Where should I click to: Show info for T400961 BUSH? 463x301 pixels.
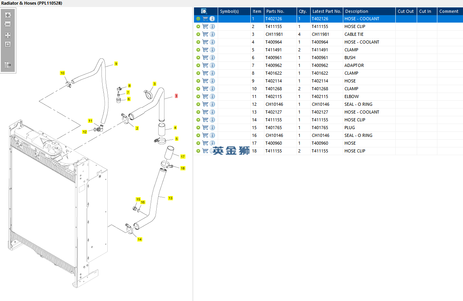[212, 58]
